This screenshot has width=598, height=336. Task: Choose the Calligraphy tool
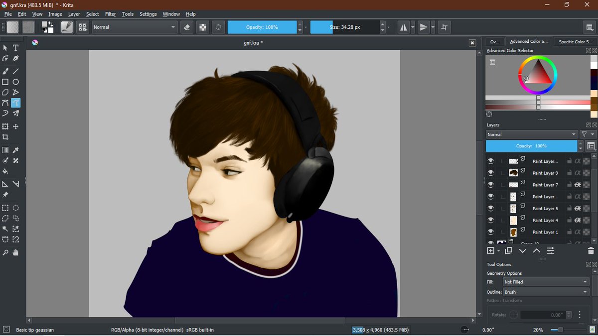pyautogui.click(x=16, y=59)
